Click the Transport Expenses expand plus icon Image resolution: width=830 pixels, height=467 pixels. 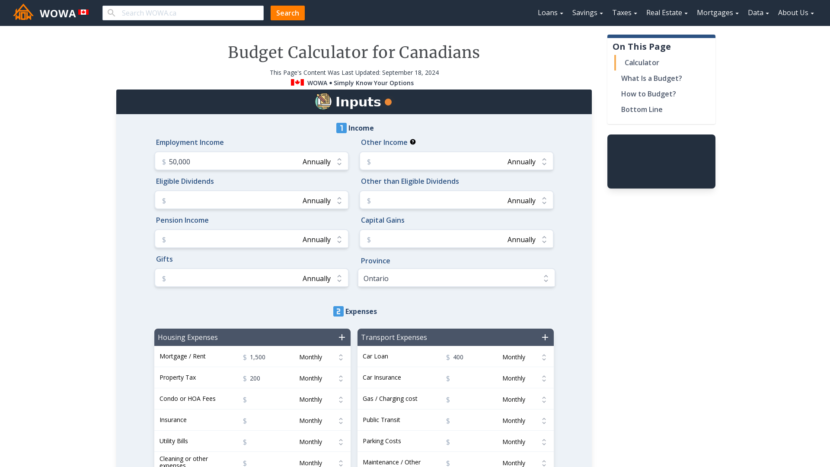click(x=545, y=337)
